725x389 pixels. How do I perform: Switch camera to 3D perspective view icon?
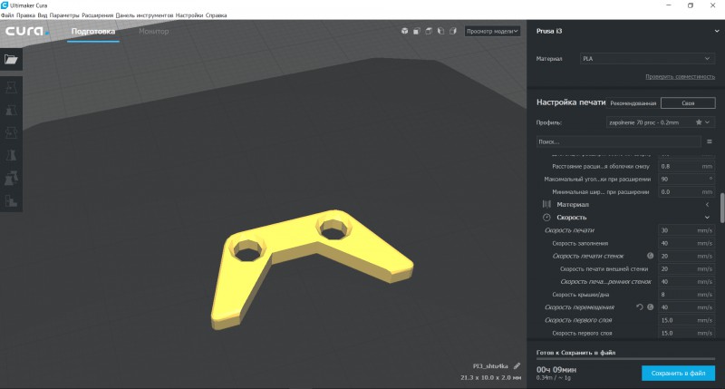[x=404, y=31]
